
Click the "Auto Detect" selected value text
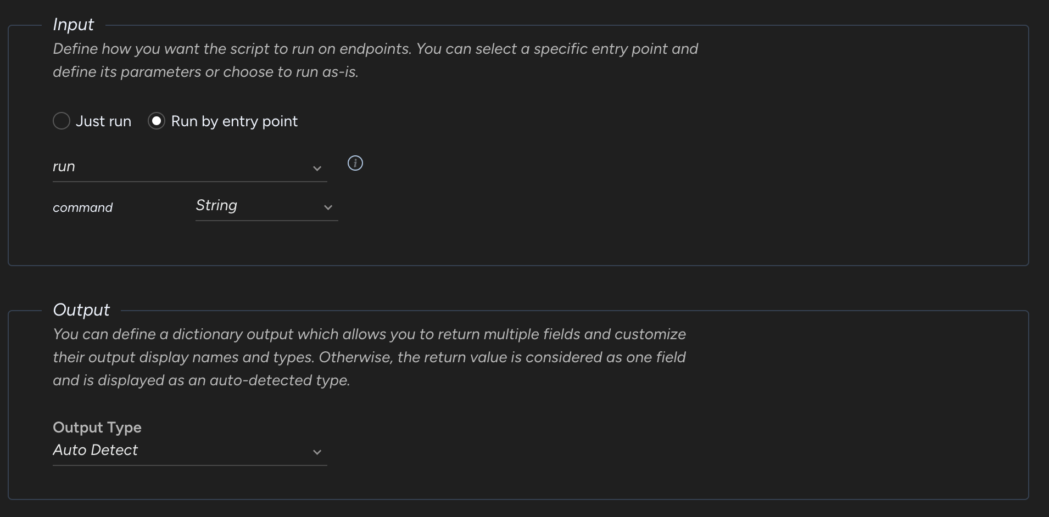pos(95,450)
